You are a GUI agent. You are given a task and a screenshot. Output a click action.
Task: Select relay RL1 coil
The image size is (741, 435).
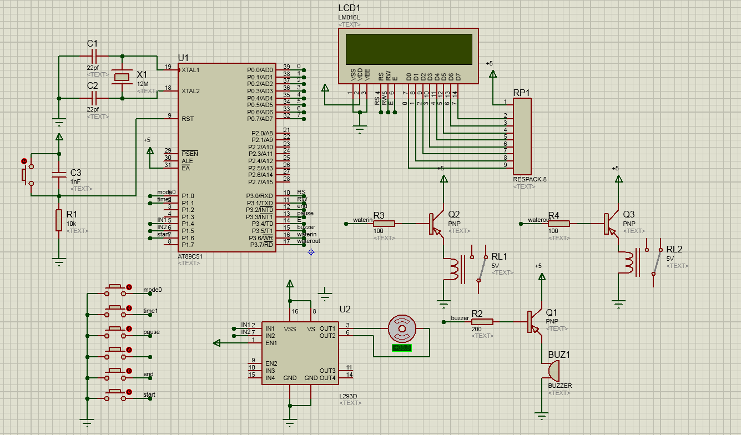(453, 270)
